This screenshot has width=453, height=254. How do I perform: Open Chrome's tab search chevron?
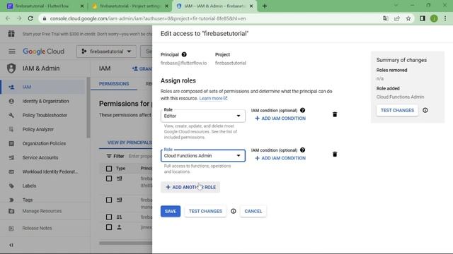(x=396, y=6)
